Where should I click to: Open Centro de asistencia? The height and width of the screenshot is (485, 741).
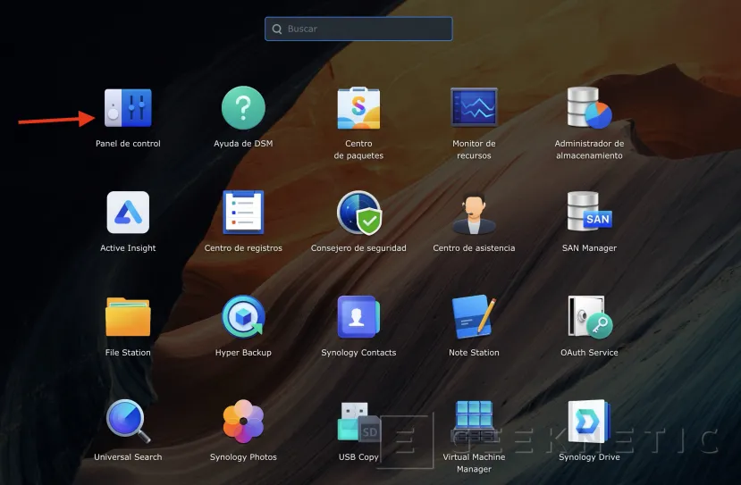coord(474,213)
